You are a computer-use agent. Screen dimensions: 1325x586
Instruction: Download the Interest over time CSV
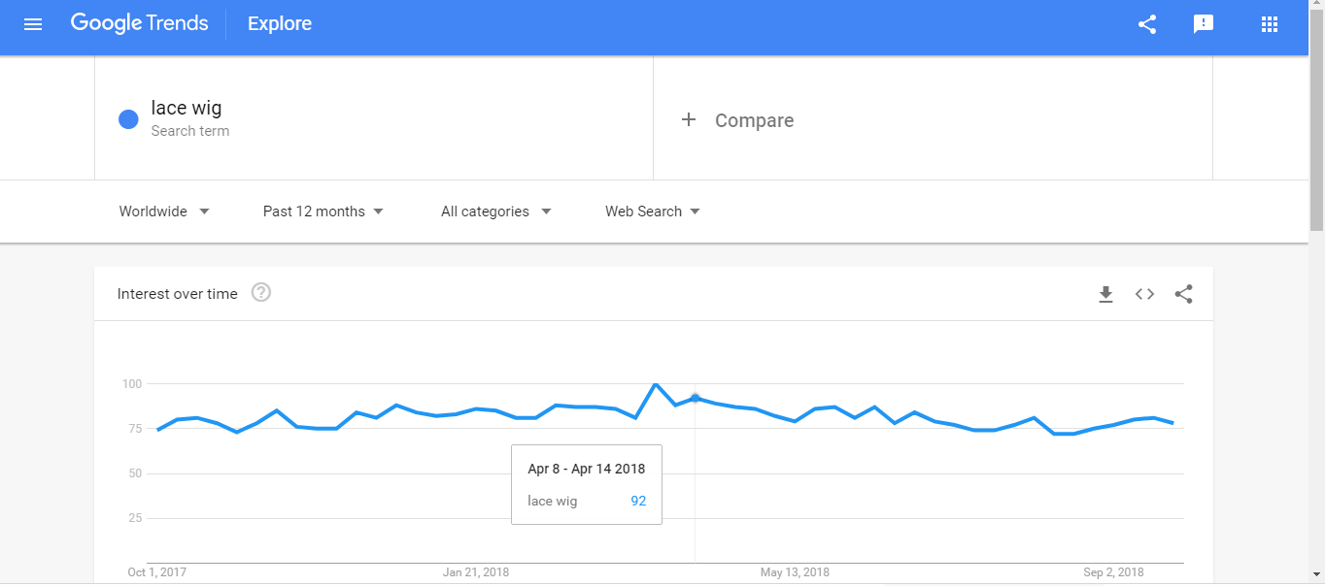1105,294
